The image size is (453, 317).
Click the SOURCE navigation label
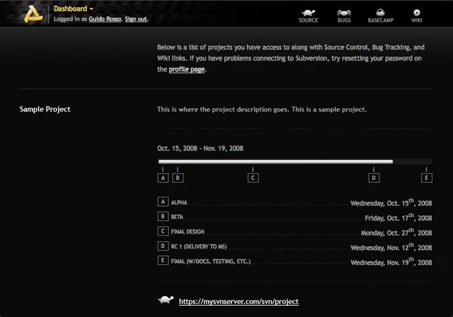(308, 20)
